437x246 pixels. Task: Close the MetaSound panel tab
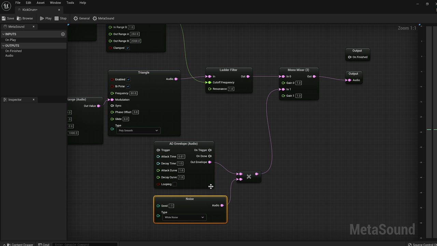[x=33, y=27]
